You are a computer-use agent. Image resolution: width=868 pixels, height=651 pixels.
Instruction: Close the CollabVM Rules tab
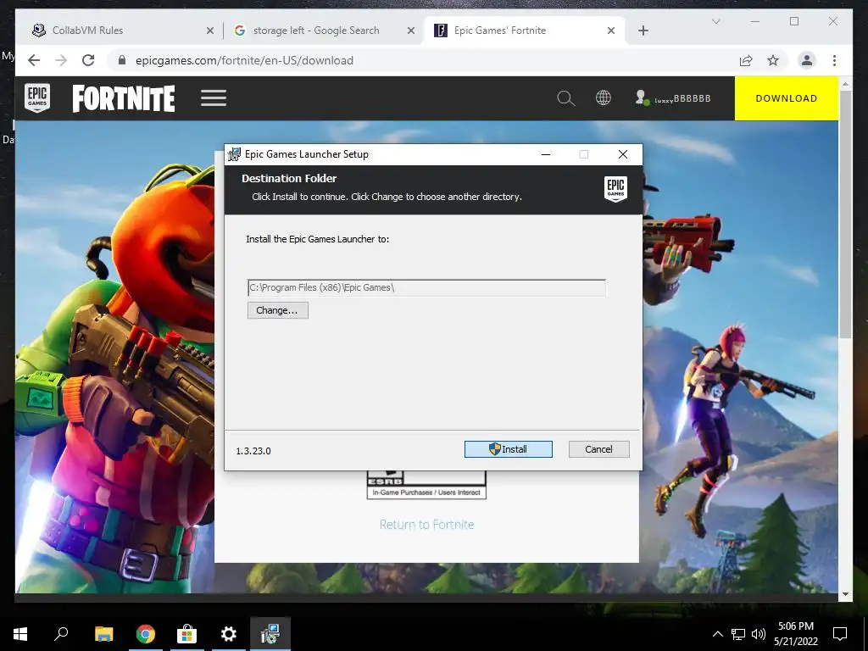point(210,31)
